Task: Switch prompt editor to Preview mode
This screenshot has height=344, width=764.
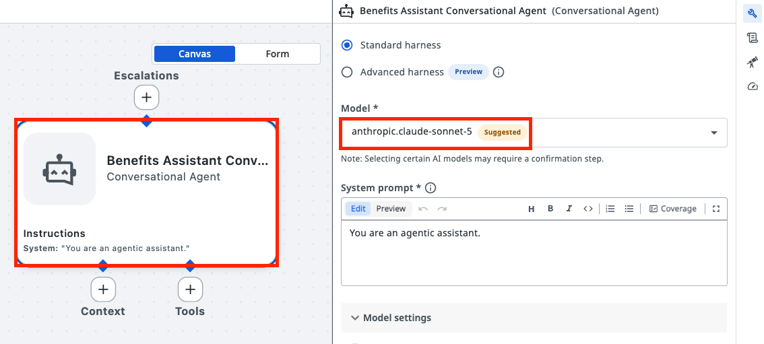Action: coord(391,209)
